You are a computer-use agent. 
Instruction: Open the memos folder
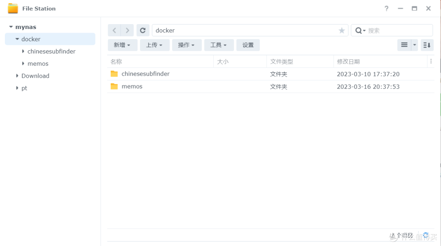tap(132, 86)
